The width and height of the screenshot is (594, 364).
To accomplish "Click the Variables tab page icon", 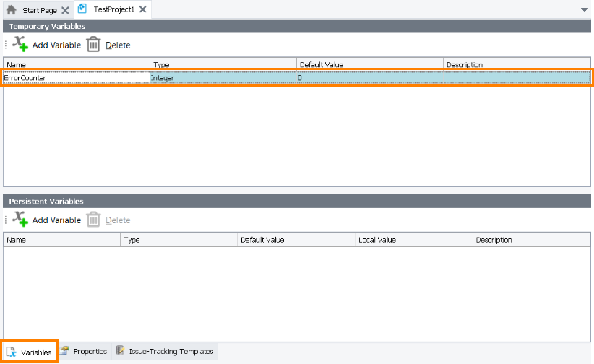I will click(12, 352).
